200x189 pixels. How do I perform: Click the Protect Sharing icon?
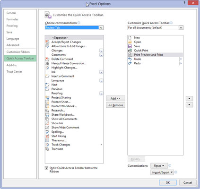click(x=47, y=97)
